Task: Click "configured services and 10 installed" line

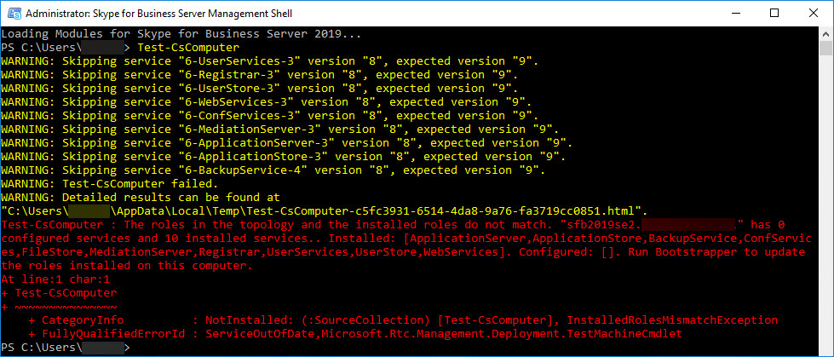Action: pyautogui.click(x=406, y=239)
